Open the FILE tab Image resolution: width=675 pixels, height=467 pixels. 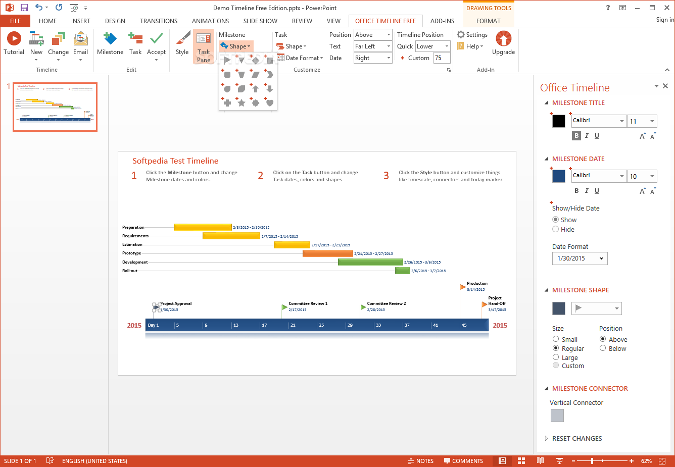point(15,21)
